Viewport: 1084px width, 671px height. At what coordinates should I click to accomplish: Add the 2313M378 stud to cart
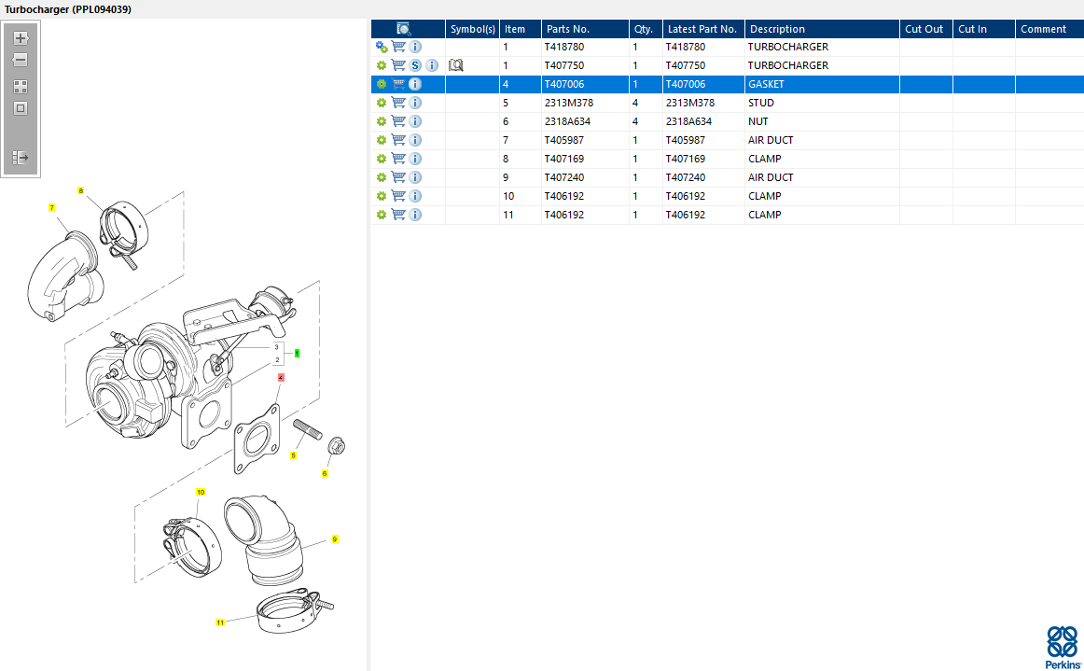(398, 103)
